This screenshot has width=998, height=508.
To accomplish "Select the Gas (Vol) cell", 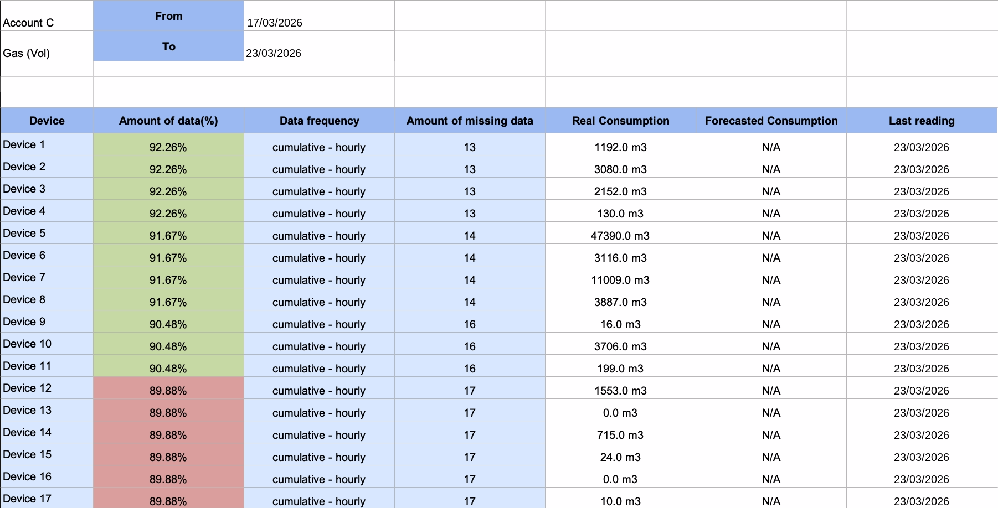I will click(47, 46).
